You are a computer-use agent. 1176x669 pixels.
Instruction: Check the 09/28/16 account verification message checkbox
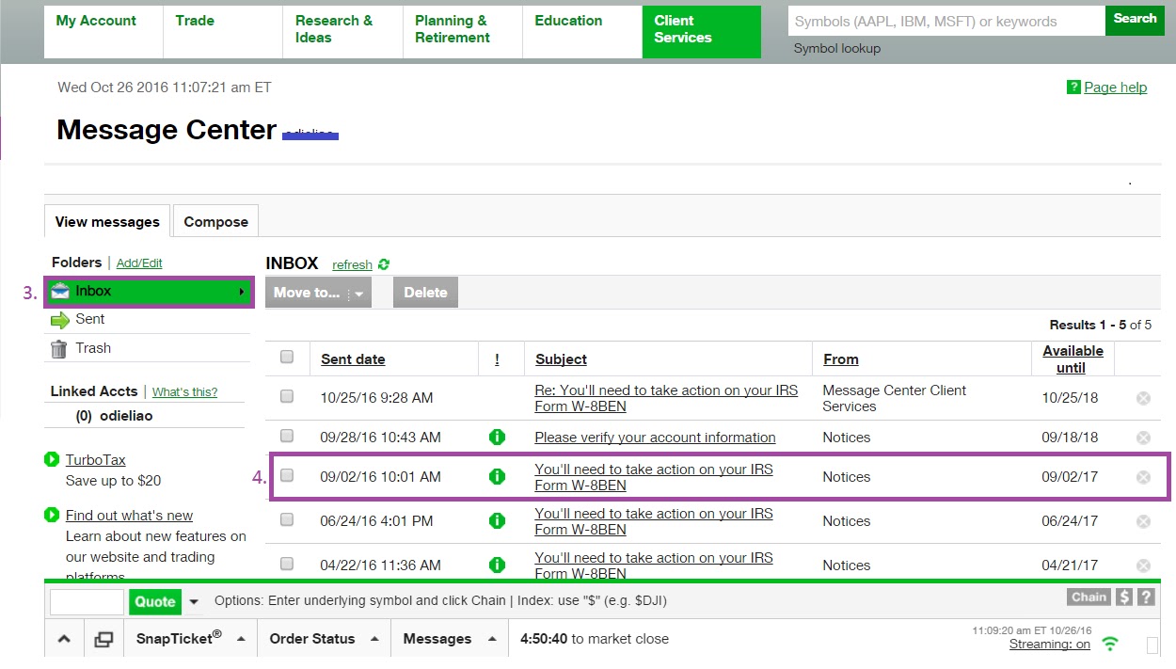[287, 437]
